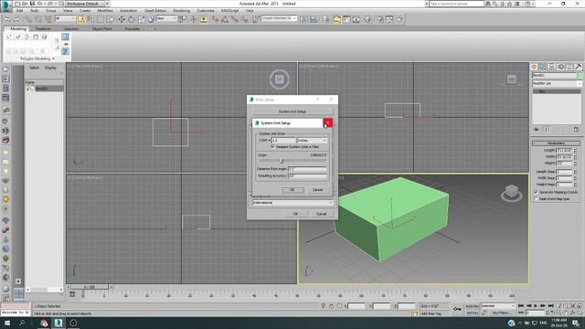Click OK in System Unit Setup dialog
Screen dimensions: 585x329
point(292,190)
